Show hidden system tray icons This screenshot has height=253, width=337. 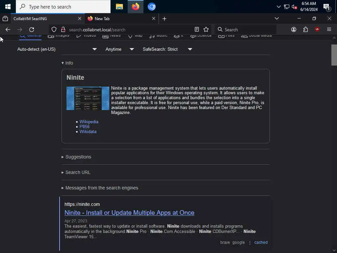tap(278, 7)
